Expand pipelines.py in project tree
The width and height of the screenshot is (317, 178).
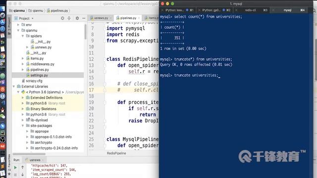coord(23,70)
